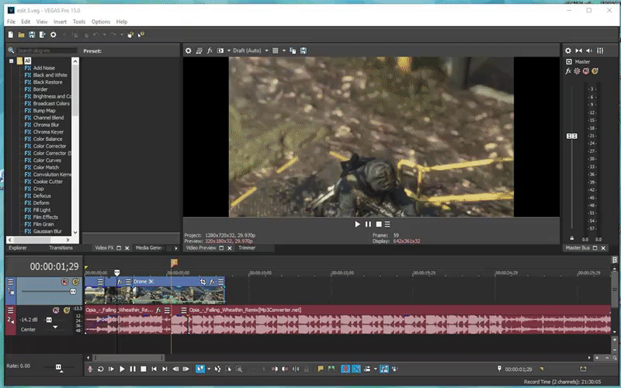Open the Video Preview transport hamburger menu
The width and height of the screenshot is (621, 388).
387,224
